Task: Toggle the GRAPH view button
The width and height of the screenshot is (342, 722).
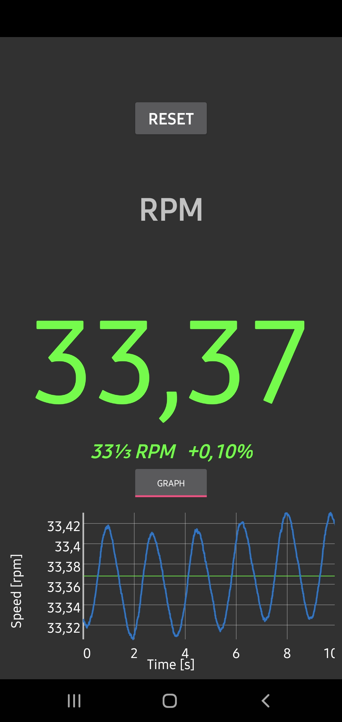Action: pos(171,483)
